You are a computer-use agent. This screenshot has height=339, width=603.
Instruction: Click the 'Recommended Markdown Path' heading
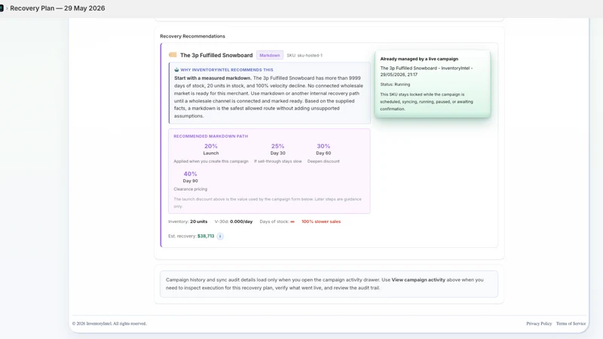[211, 136]
